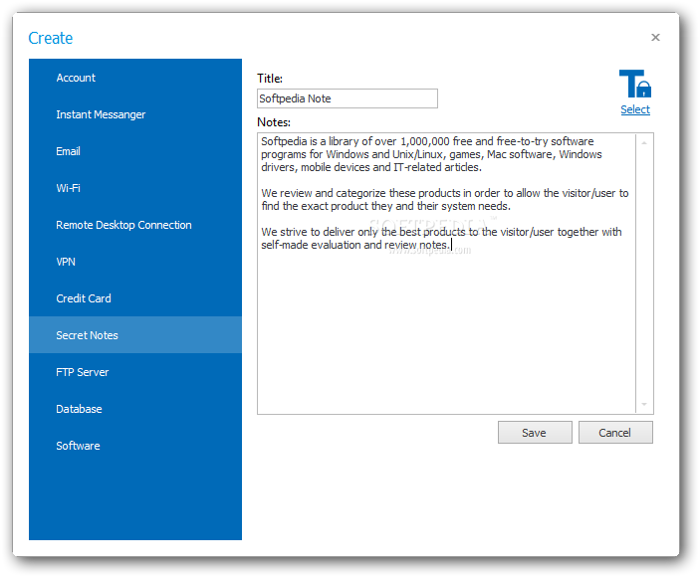Save the secret note
Viewport: 700px width, 577px height.
coord(535,433)
